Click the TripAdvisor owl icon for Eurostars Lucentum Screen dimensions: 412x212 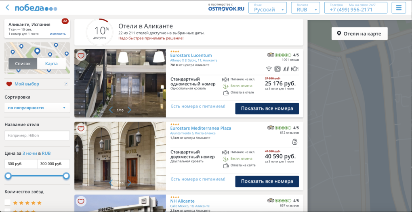pos(271,55)
